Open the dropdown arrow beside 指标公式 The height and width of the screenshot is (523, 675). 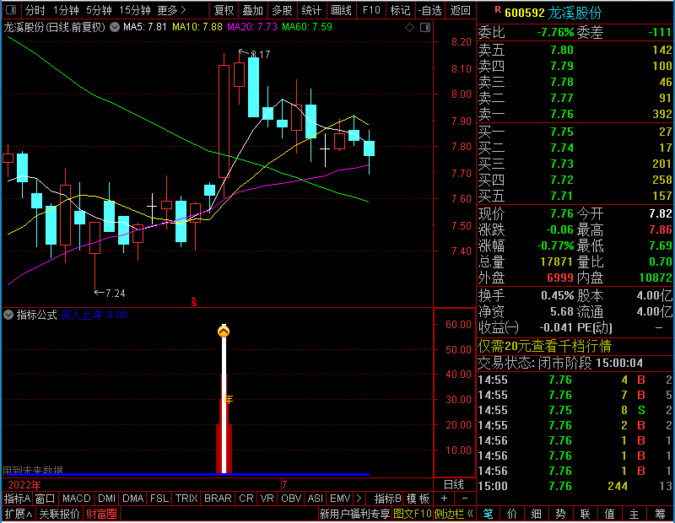[8, 315]
